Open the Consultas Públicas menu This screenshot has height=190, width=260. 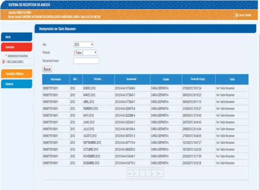tap(17, 74)
